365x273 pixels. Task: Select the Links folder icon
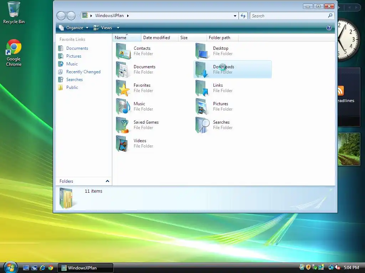point(202,88)
